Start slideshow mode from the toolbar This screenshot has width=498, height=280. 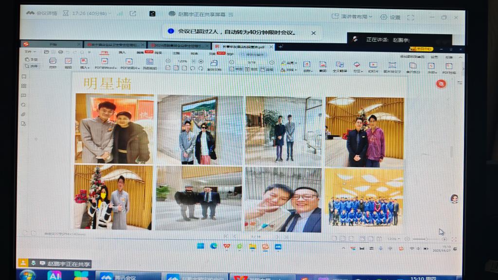coord(373,66)
